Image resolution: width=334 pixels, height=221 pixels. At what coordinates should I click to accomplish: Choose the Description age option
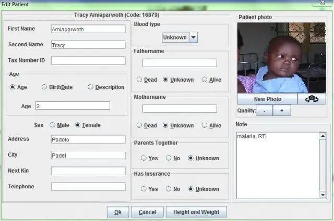pos(90,87)
